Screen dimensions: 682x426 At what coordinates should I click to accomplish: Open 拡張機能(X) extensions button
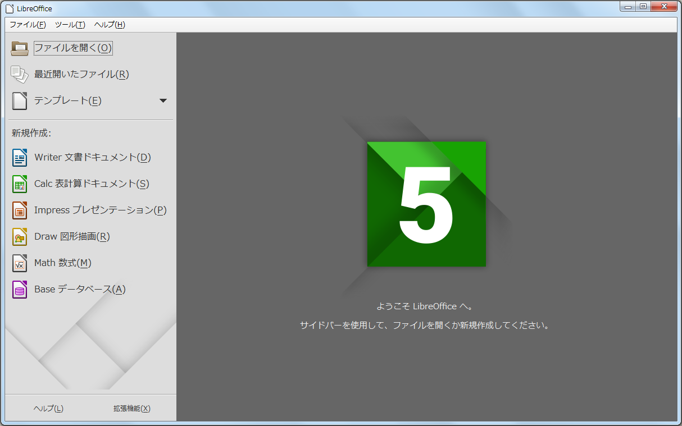click(132, 409)
